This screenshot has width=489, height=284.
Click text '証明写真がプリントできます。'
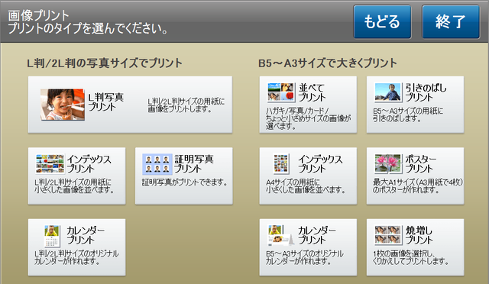click(185, 182)
